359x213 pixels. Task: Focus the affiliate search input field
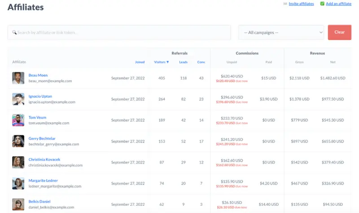coord(121,33)
